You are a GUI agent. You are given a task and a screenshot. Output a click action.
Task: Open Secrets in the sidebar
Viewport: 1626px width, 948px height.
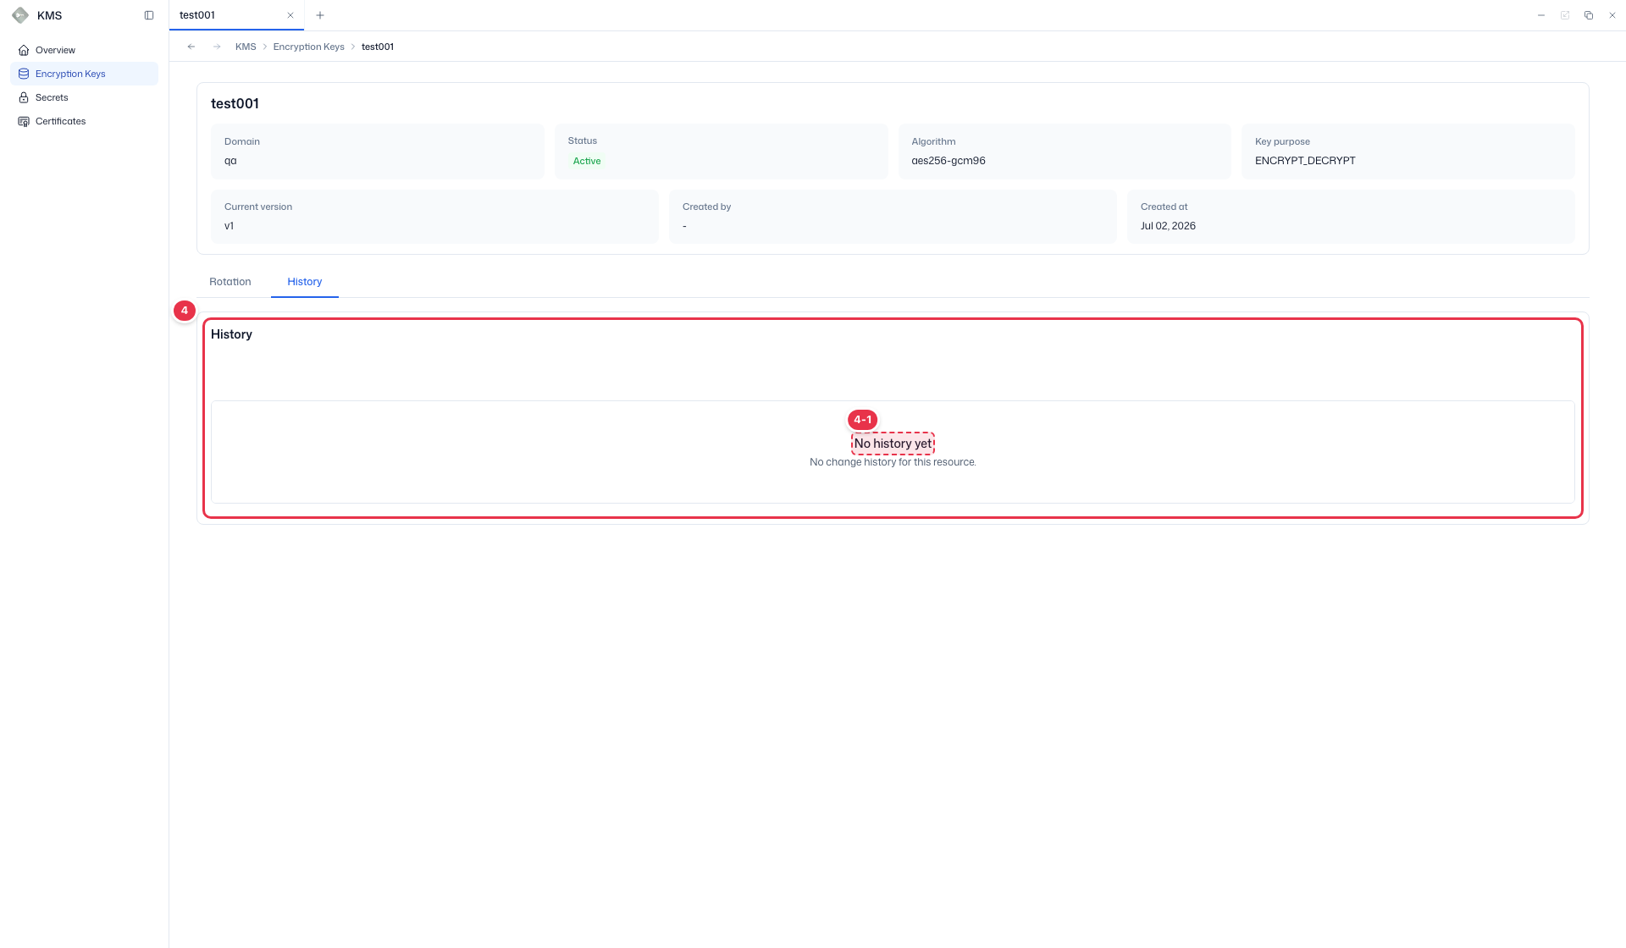[x=84, y=97]
